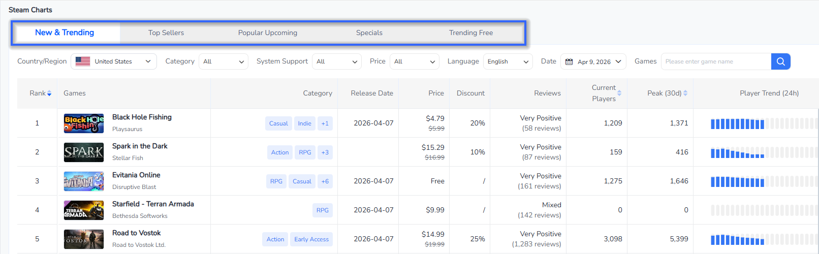
Task: Open the Price filter dropdown
Action: (414, 61)
